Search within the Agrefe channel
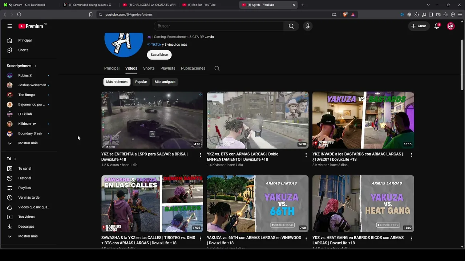 217,69
